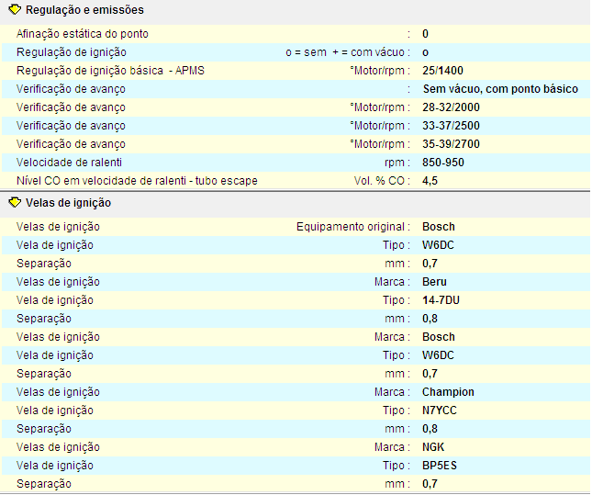Click the value 25/1400

[442, 71]
